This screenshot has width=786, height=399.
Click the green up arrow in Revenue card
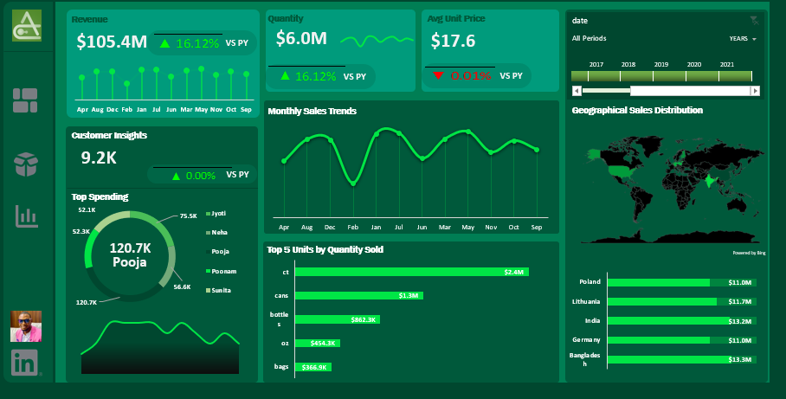(x=165, y=43)
